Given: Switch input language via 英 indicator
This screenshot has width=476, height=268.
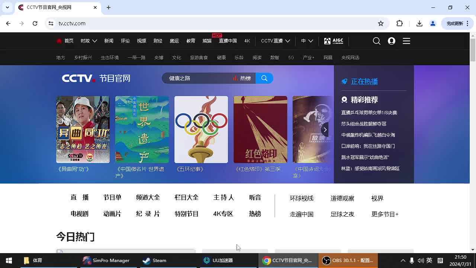Looking at the screenshot, I should (429, 261).
